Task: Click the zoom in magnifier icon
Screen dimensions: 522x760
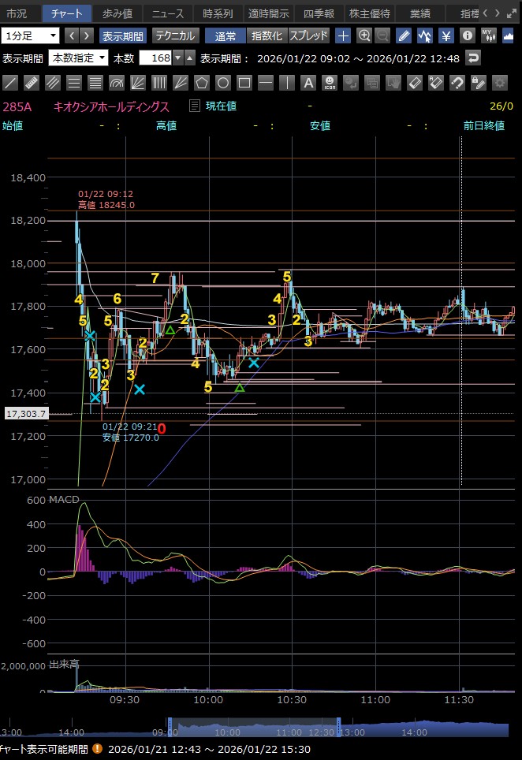Action: coord(364,35)
